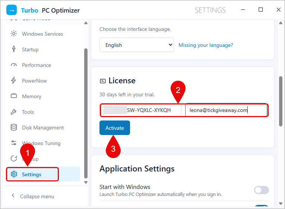Click the Startup rocket icon
This screenshot has width=285, height=209.
(14, 49)
